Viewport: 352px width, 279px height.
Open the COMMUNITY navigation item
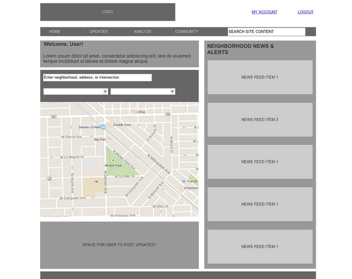tap(187, 32)
